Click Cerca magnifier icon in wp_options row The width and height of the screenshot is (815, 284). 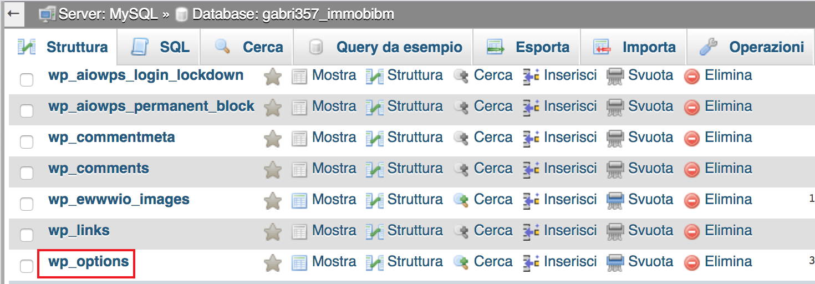click(461, 262)
